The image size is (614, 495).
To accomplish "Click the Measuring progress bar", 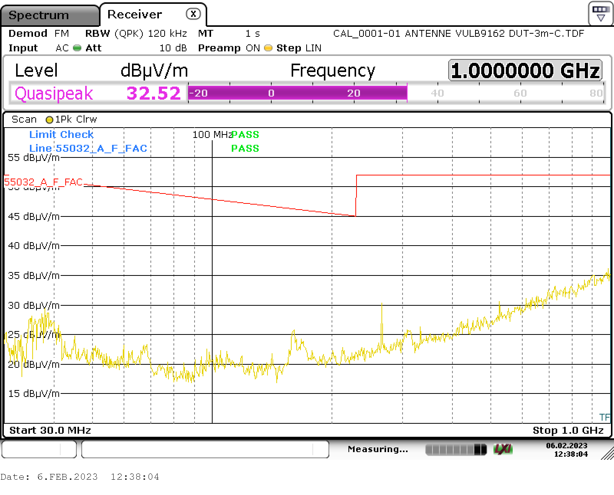I will coord(456,449).
